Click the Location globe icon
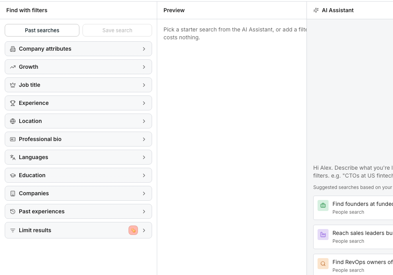This screenshot has height=275, width=393. (x=13, y=121)
